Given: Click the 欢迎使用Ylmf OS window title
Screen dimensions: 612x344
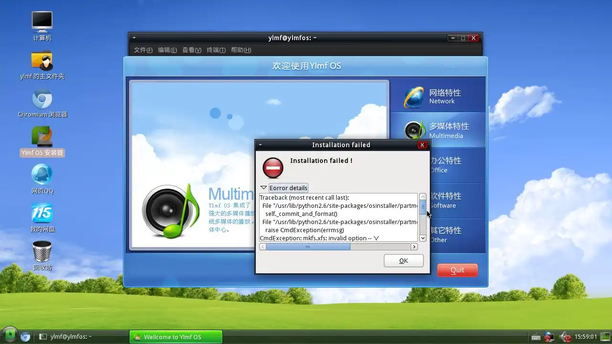Looking at the screenshot, I should tap(306, 66).
